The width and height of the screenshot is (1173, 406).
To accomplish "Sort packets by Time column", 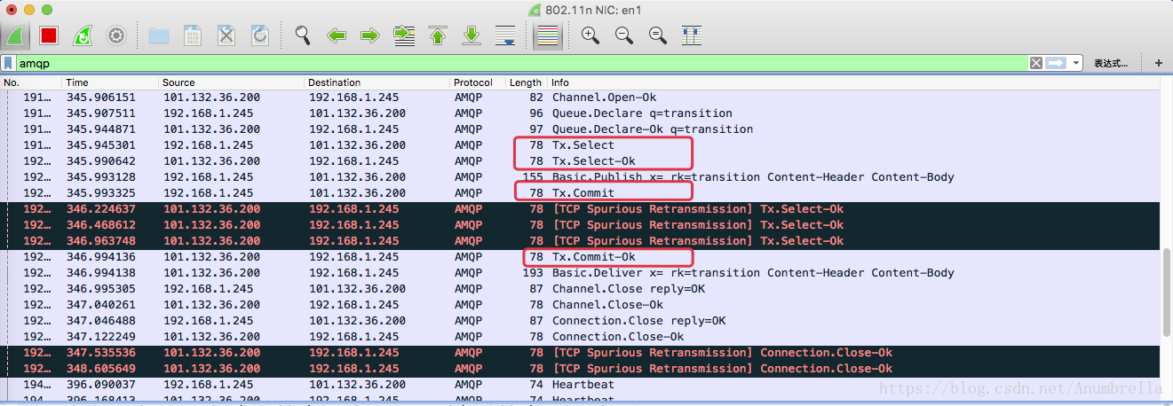I will tap(111, 82).
